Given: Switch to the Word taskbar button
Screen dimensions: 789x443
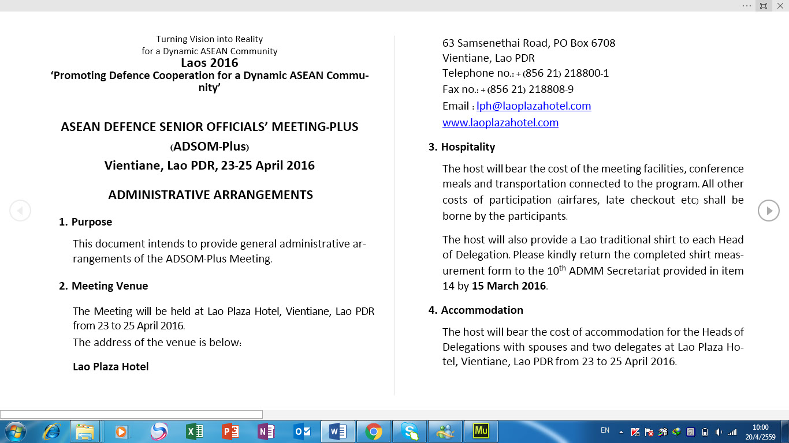Looking at the screenshot, I should click(x=338, y=431).
